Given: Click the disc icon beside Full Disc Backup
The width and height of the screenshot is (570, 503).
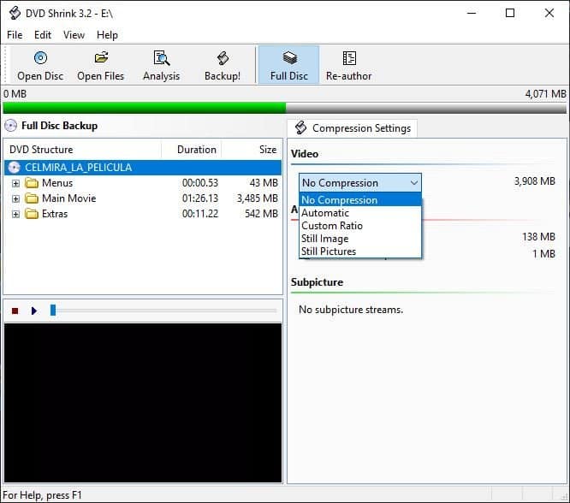Looking at the screenshot, I should (x=11, y=126).
